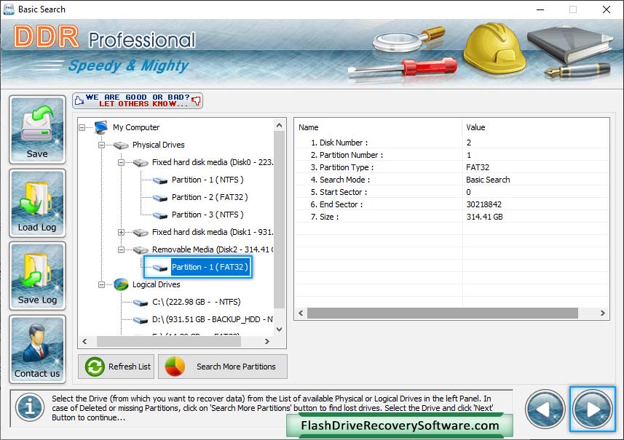Collapse the Disk0 fixed hard disk node
Viewport: 624px width, 440px height.
[x=121, y=163]
